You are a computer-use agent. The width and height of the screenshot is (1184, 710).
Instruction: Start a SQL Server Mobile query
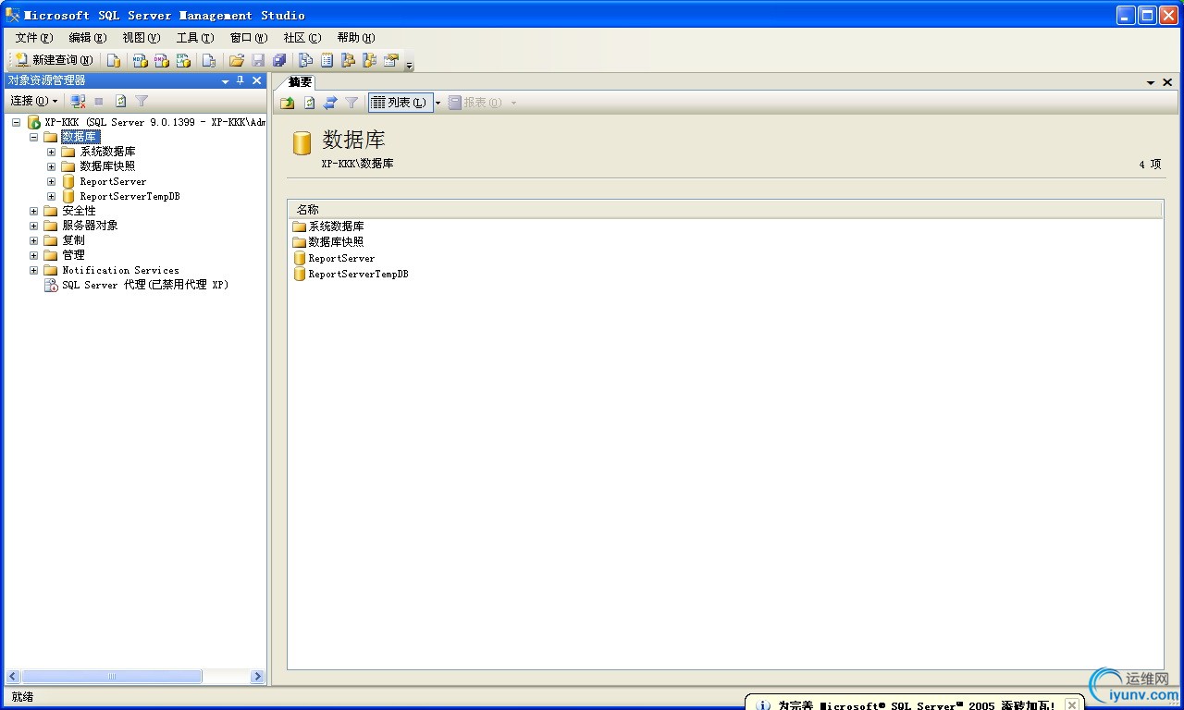point(209,60)
